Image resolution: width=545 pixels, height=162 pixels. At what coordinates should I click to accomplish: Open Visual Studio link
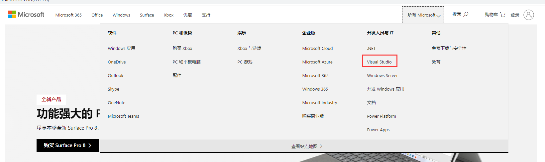379,62
